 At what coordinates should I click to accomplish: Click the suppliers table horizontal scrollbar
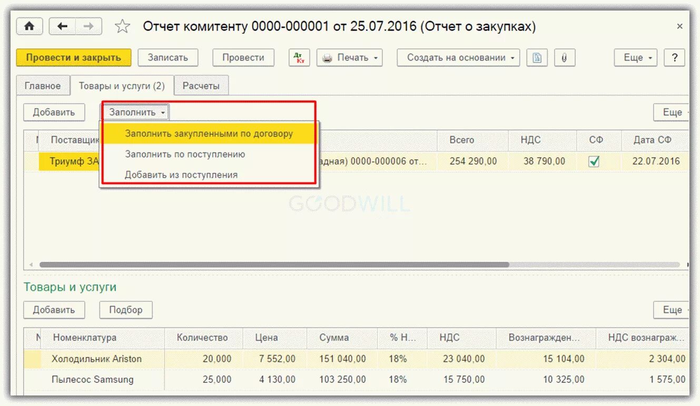pos(274,265)
